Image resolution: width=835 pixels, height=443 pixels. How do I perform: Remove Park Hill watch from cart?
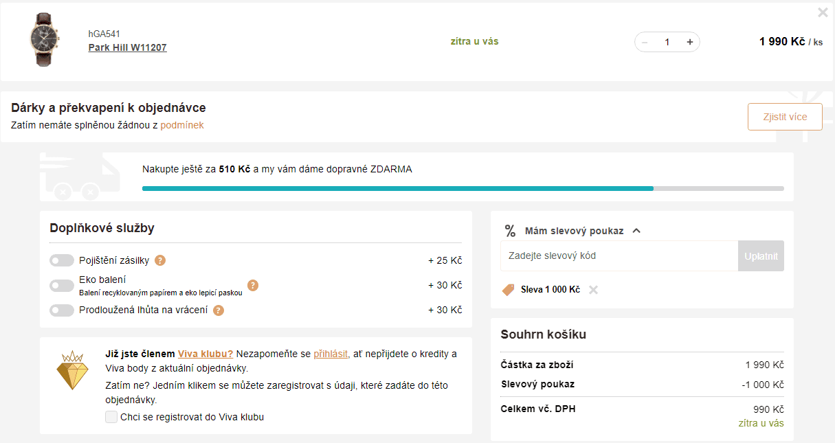click(823, 12)
